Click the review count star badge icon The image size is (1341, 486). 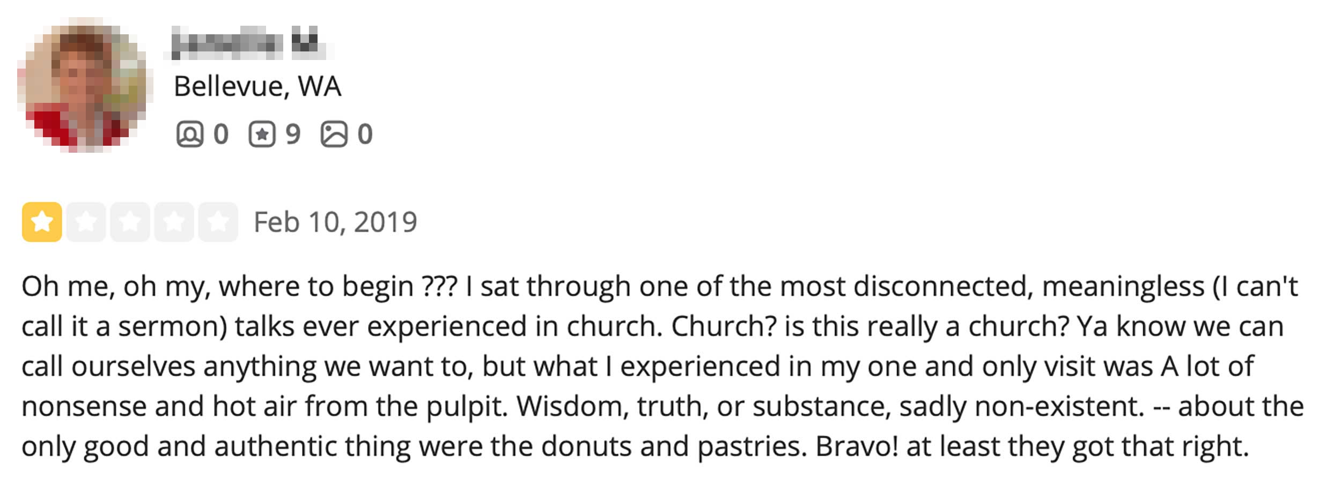(x=262, y=134)
